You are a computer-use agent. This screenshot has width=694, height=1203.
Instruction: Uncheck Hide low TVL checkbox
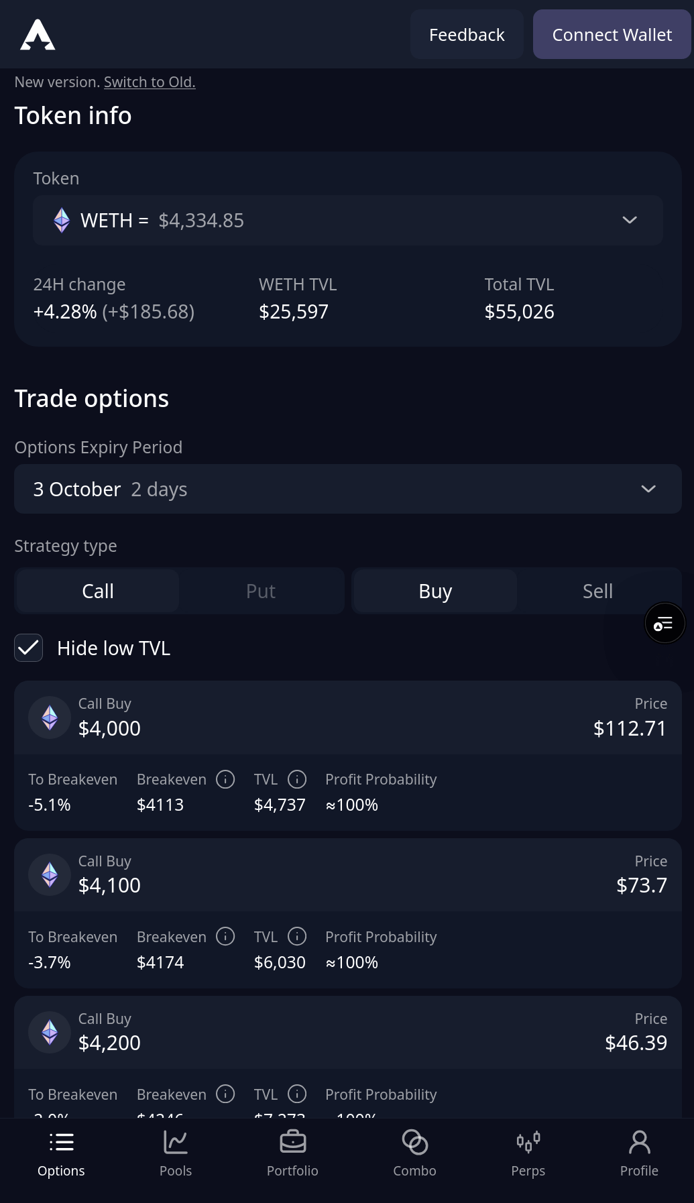click(x=29, y=648)
